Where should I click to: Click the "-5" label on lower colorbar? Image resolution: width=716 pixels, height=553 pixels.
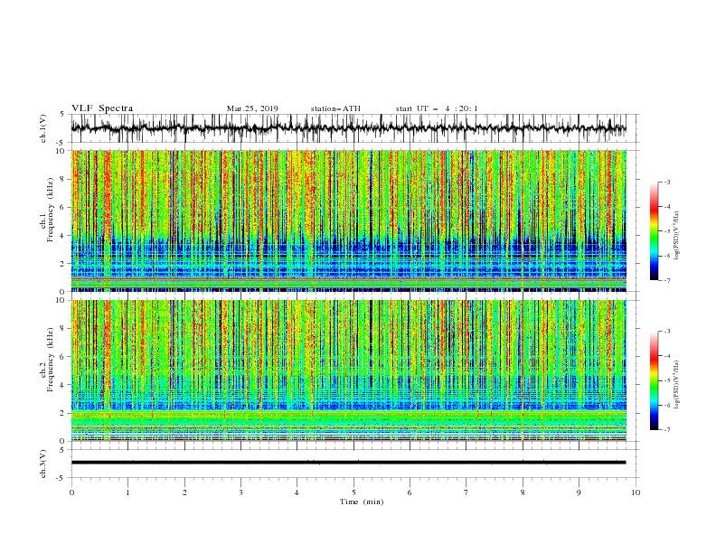pos(666,380)
